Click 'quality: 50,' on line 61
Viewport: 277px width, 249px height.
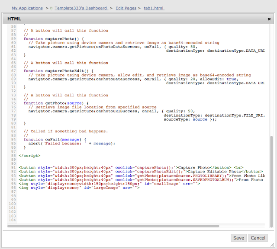click(183, 47)
